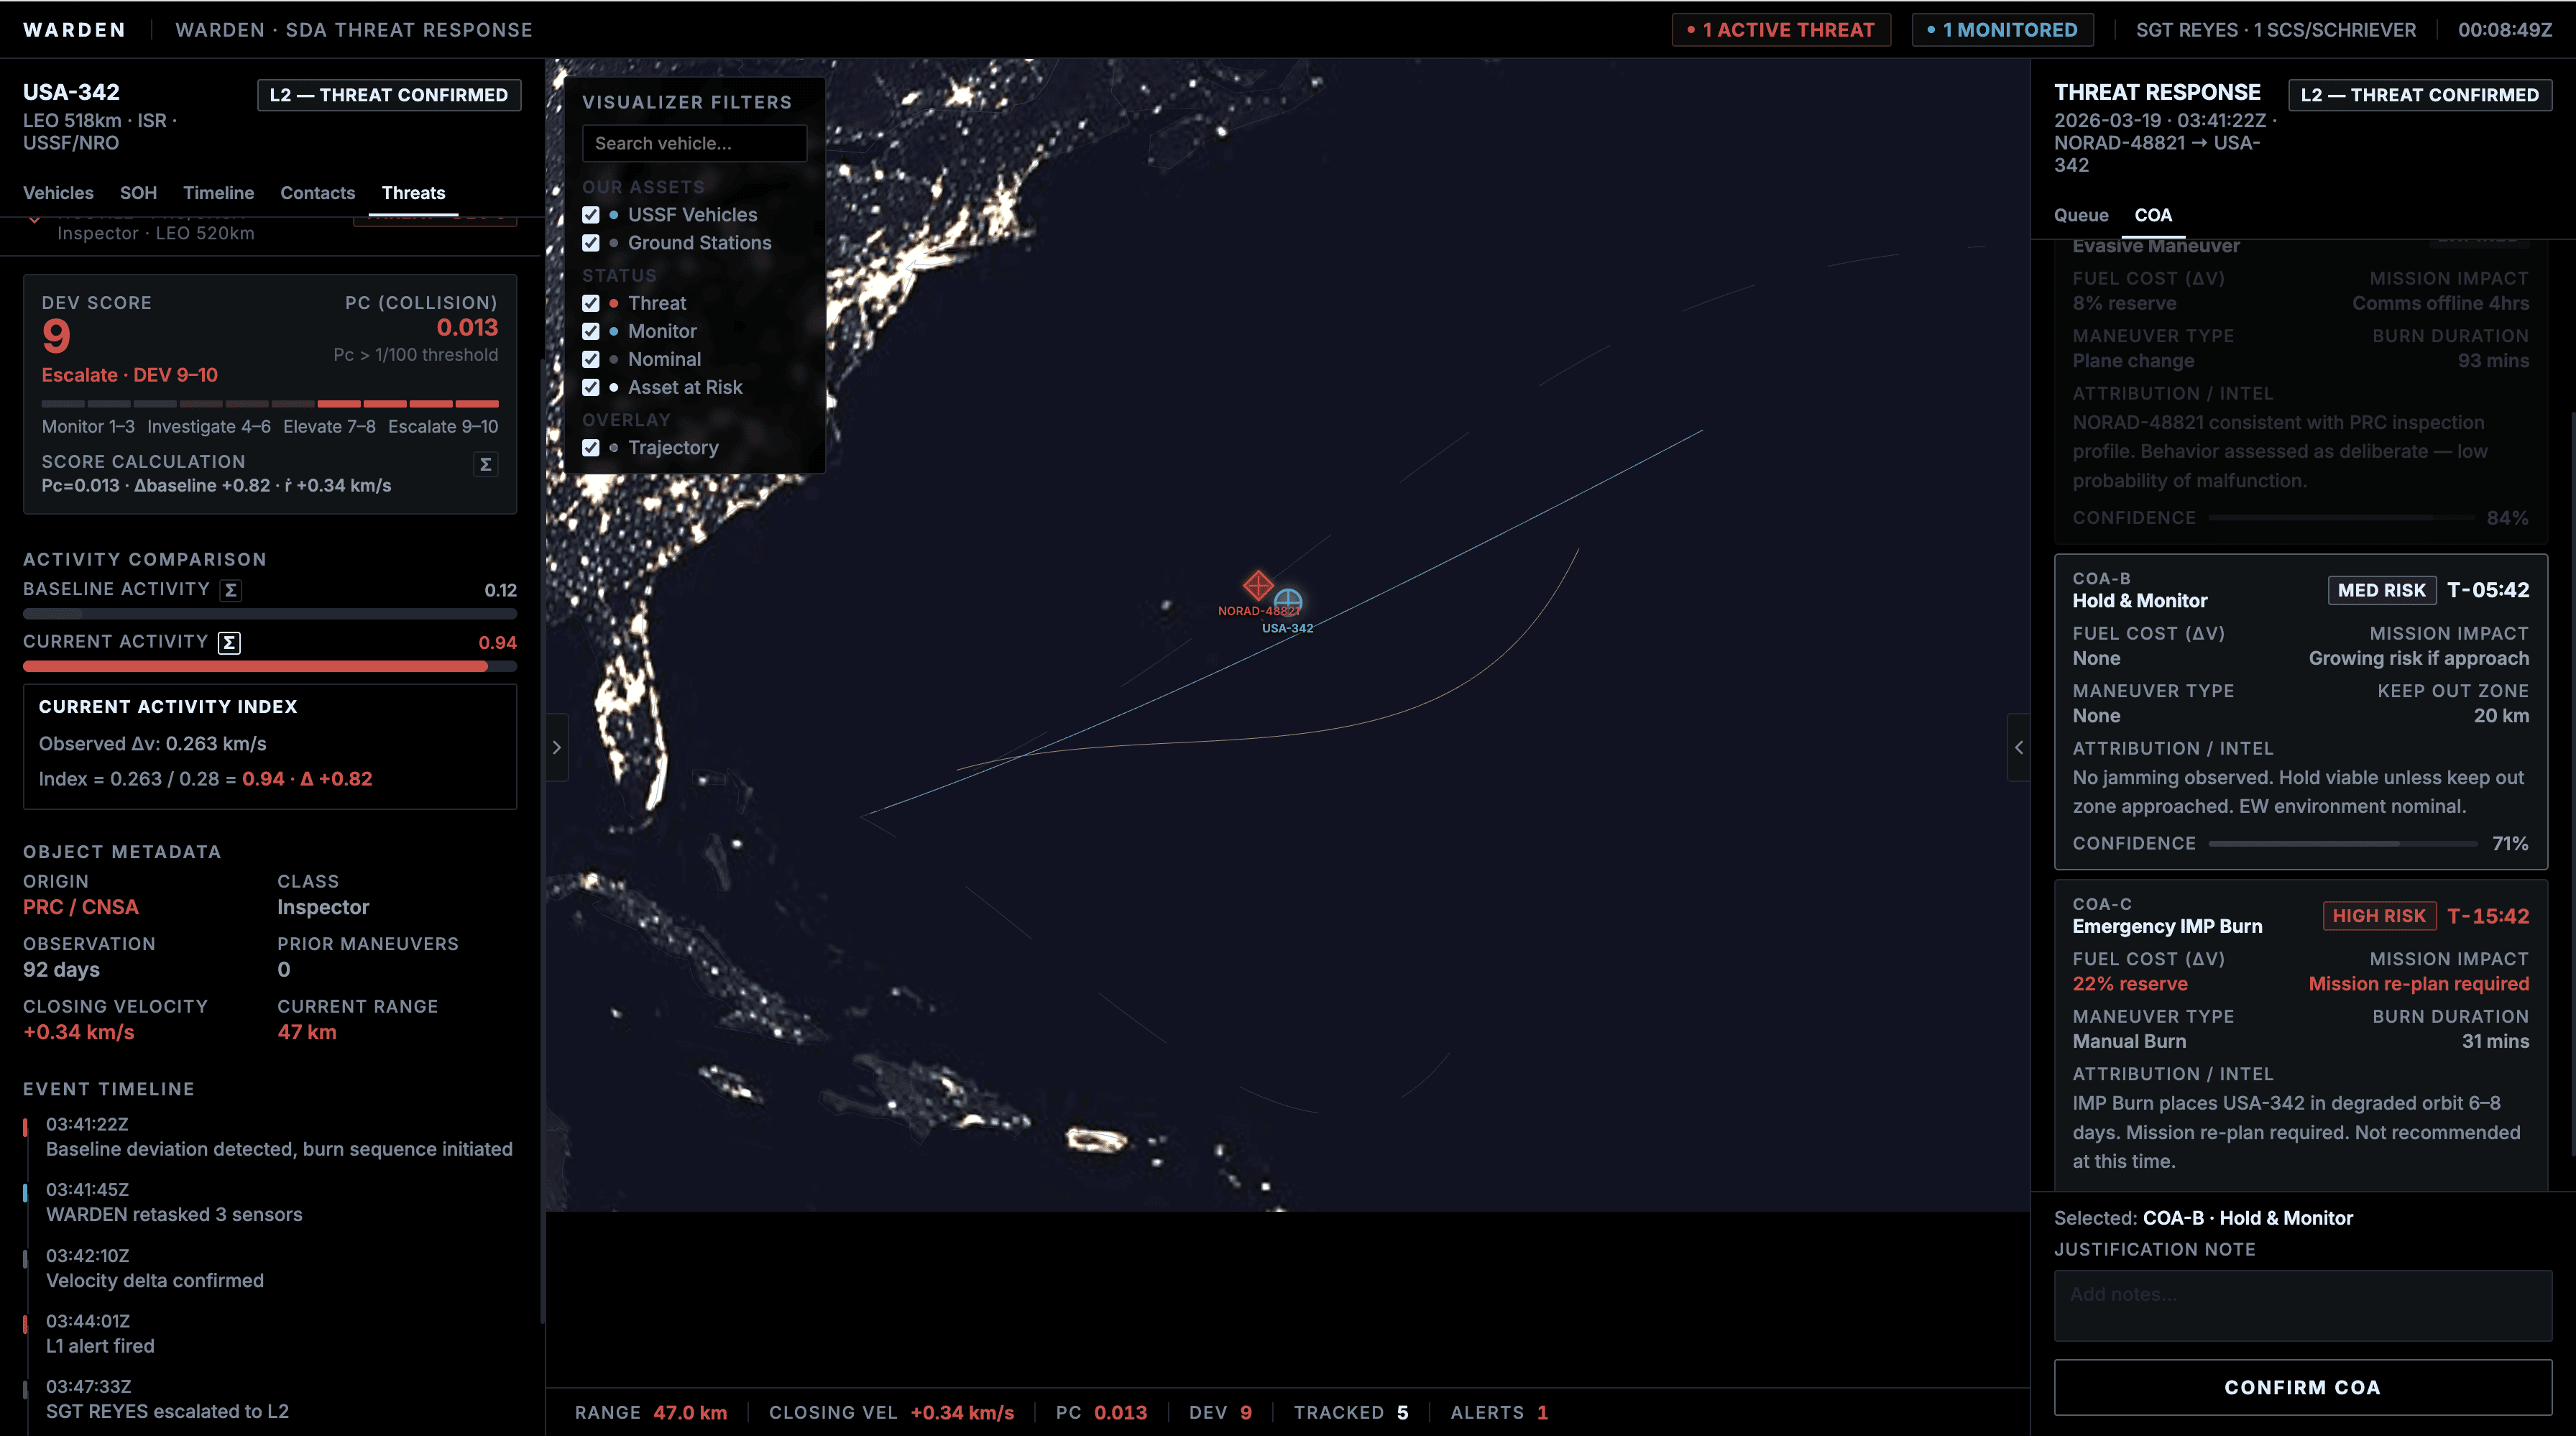This screenshot has width=2576, height=1436.
Task: Click the WARDEN logo
Action: point(75,30)
